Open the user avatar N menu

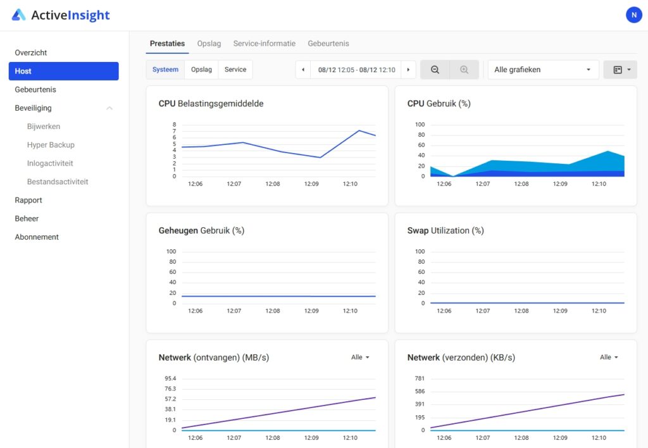633,15
